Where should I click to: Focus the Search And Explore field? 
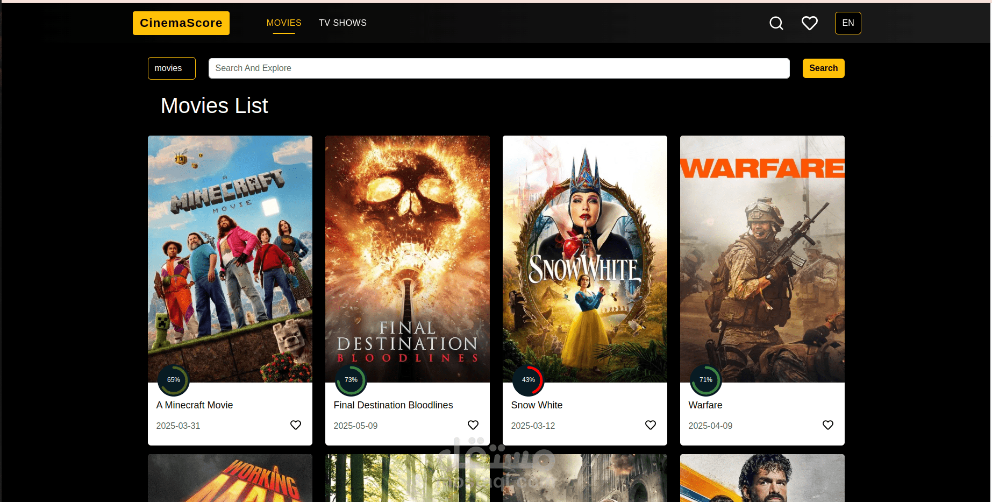(499, 68)
